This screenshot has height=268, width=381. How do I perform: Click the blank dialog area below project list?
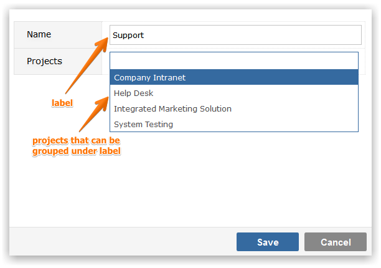tap(234, 179)
